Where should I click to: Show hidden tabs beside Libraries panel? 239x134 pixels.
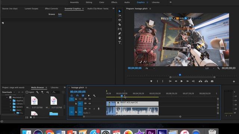coord(65,87)
